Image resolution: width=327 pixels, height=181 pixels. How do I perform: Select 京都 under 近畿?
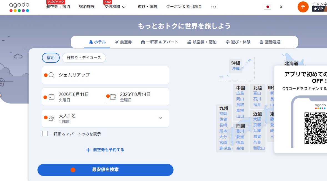tap(257, 125)
